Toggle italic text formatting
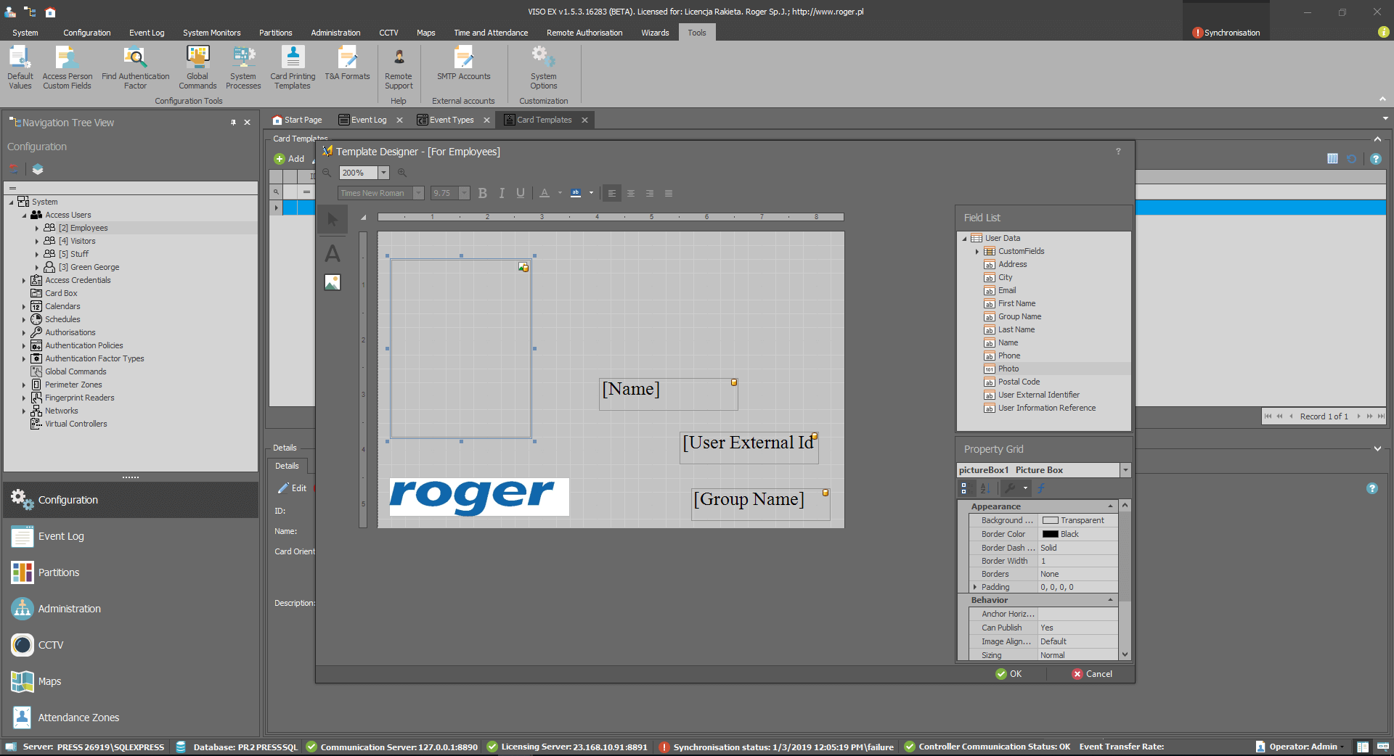The width and height of the screenshot is (1394, 756). pos(502,193)
